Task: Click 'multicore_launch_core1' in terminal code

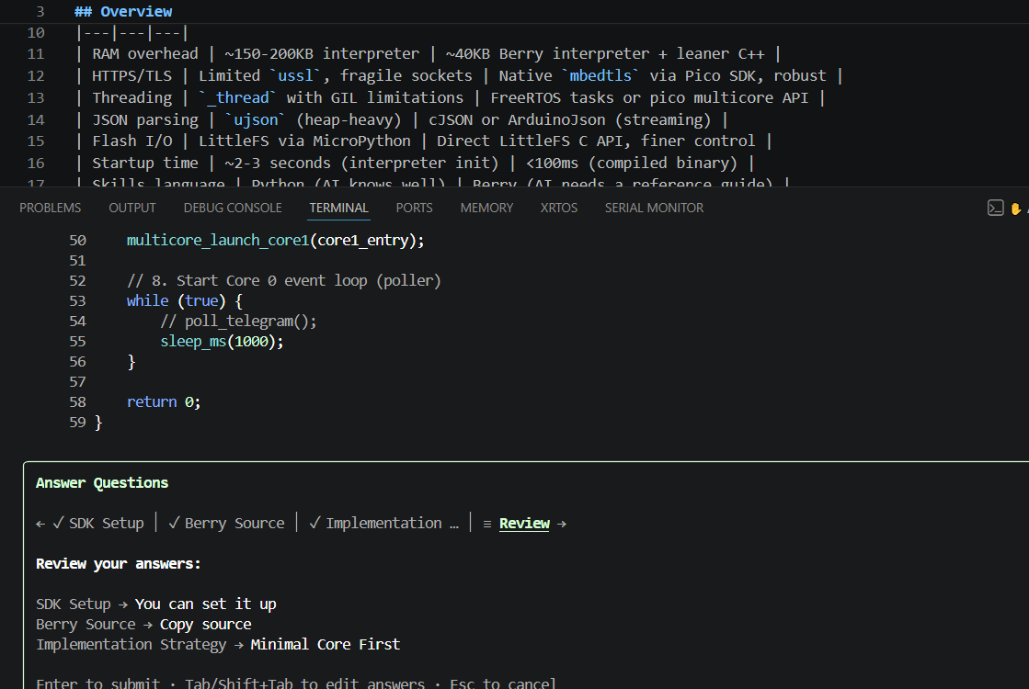Action: click(217, 241)
